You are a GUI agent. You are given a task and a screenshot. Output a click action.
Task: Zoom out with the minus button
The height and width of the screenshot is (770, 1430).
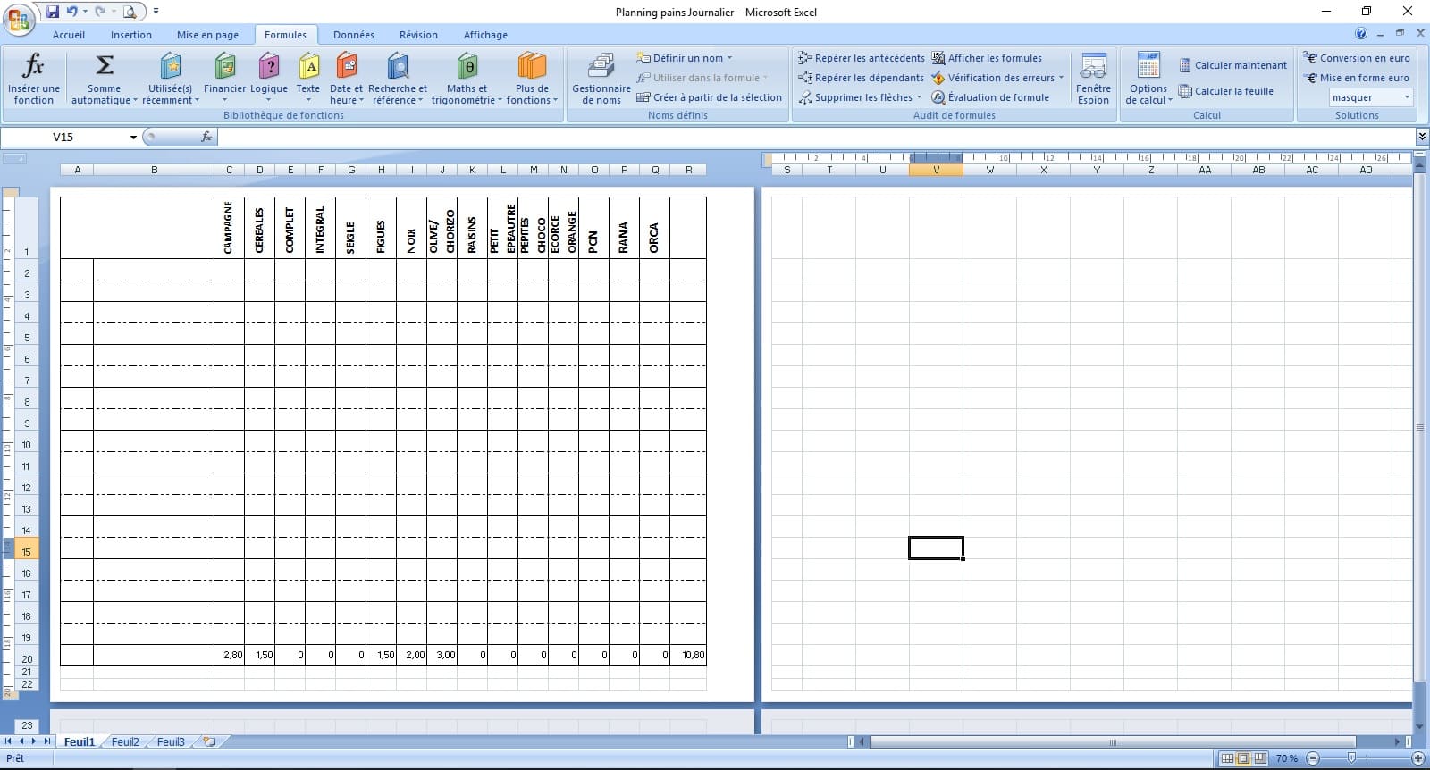pos(1313,758)
